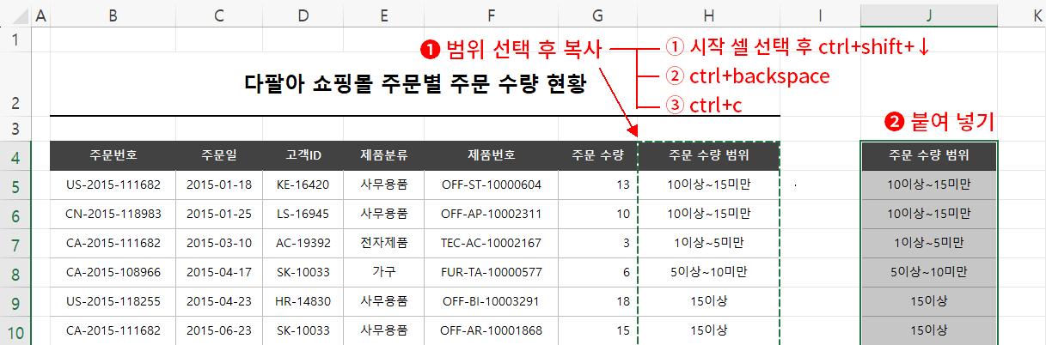This screenshot has height=345, width=1046.
Task: Select order quantity cell 13
Action: (597, 185)
